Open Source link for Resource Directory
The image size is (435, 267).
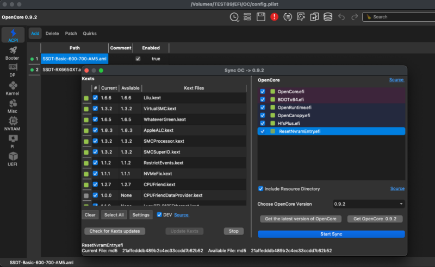coord(397,189)
